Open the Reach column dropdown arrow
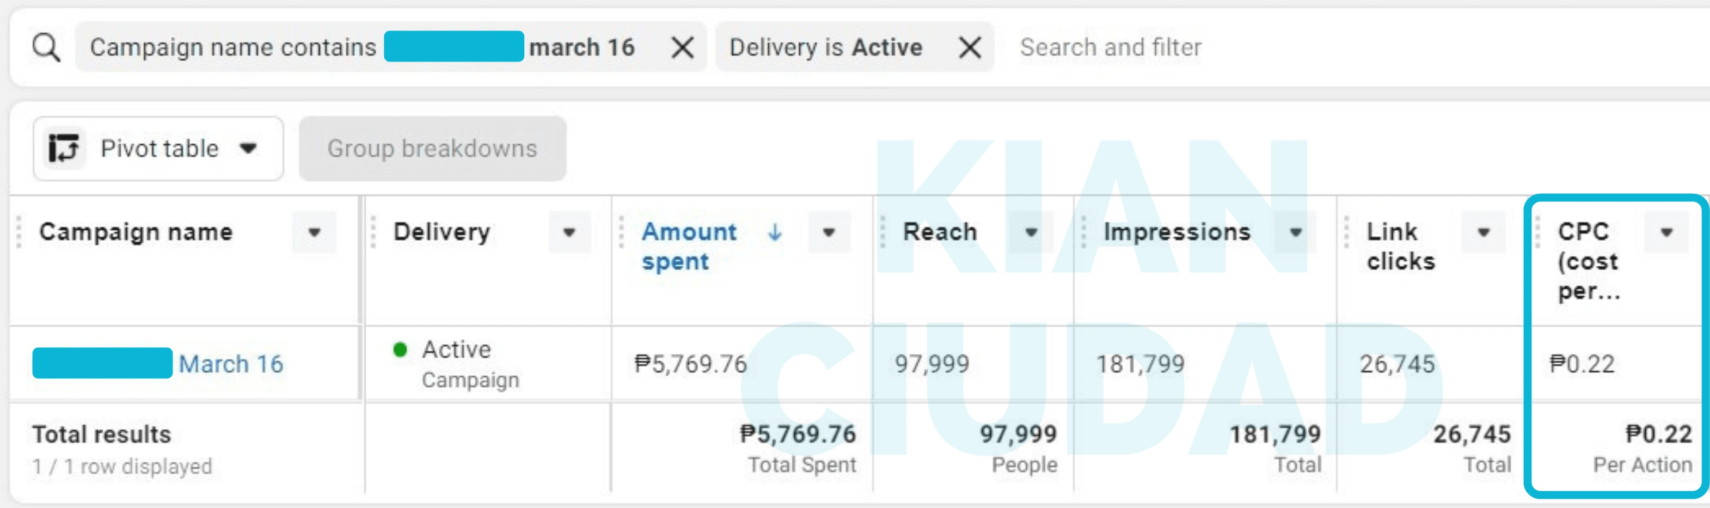This screenshot has width=1710, height=508. click(x=1031, y=232)
